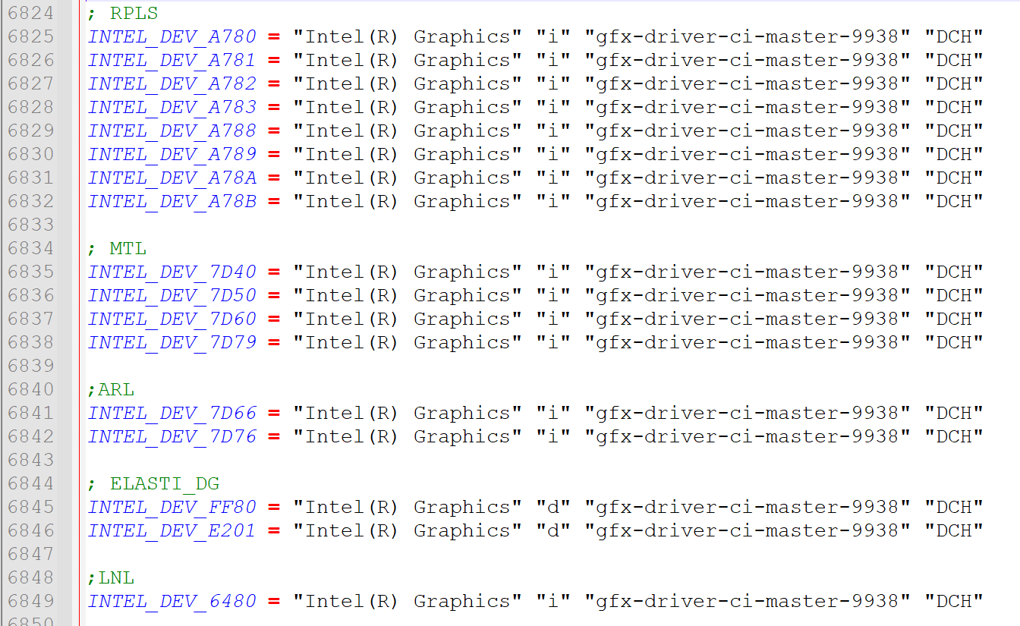
Task: Click line number 6848 in the gutter
Action: (31, 577)
